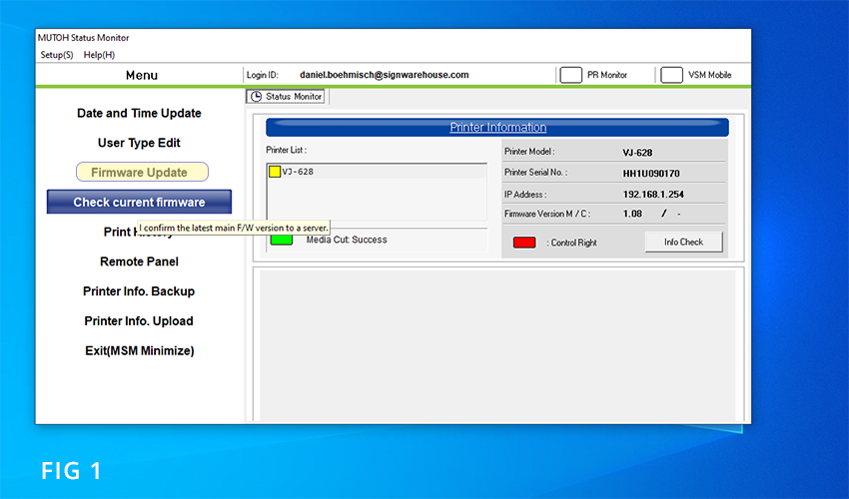Click the Firmware Update button
The image size is (849, 499).
[142, 172]
